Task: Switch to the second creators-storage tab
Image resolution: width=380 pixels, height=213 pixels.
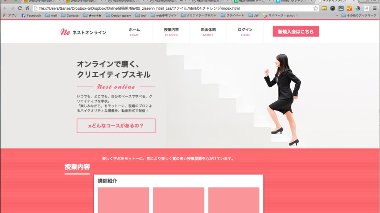Action: tap(84, 1)
